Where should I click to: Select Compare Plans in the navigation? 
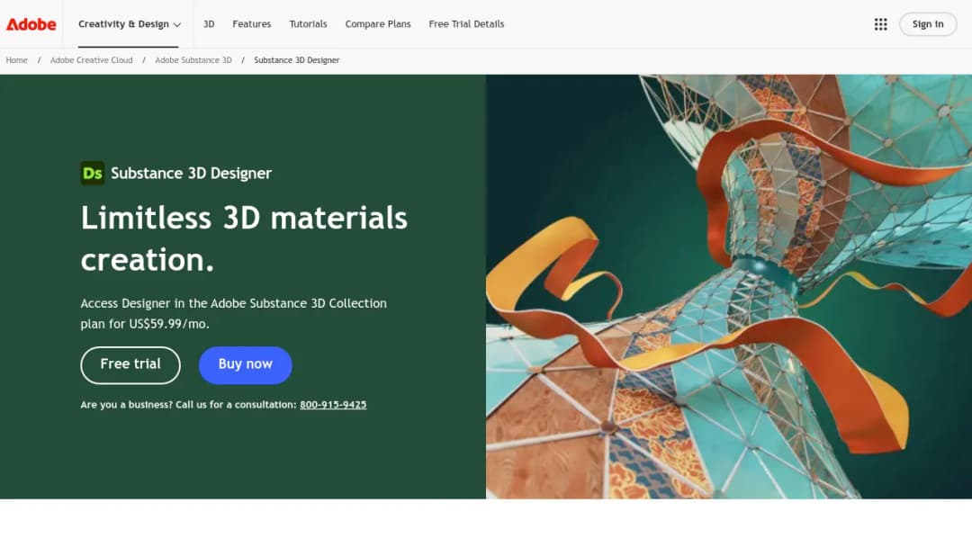click(x=378, y=24)
